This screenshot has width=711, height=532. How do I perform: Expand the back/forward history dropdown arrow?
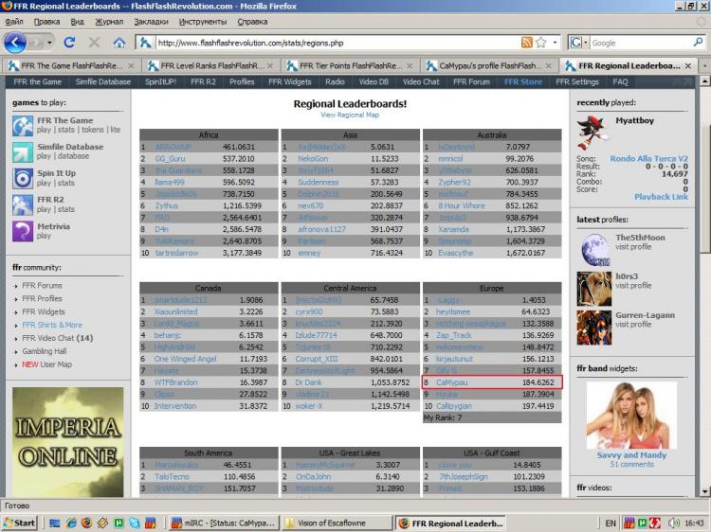(x=48, y=43)
